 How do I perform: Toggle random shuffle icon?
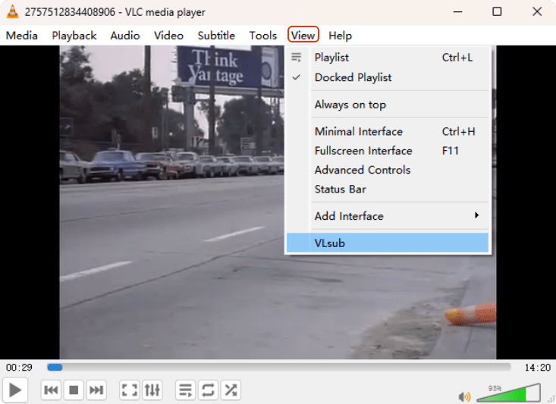click(x=231, y=390)
